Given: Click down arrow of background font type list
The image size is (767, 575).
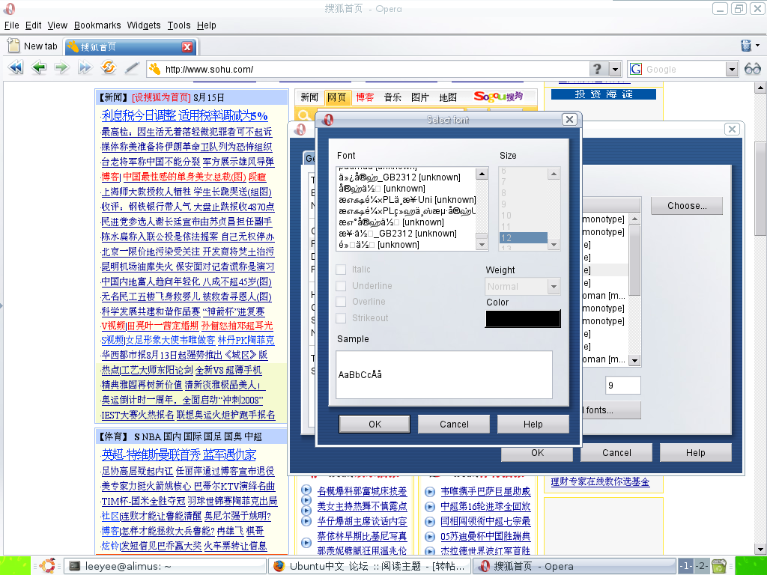Looking at the screenshot, I should pyautogui.click(x=634, y=360).
